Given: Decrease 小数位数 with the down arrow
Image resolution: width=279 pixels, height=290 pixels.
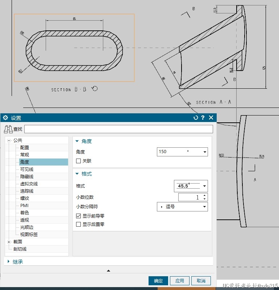Looking at the screenshot, I should tap(205, 199).
